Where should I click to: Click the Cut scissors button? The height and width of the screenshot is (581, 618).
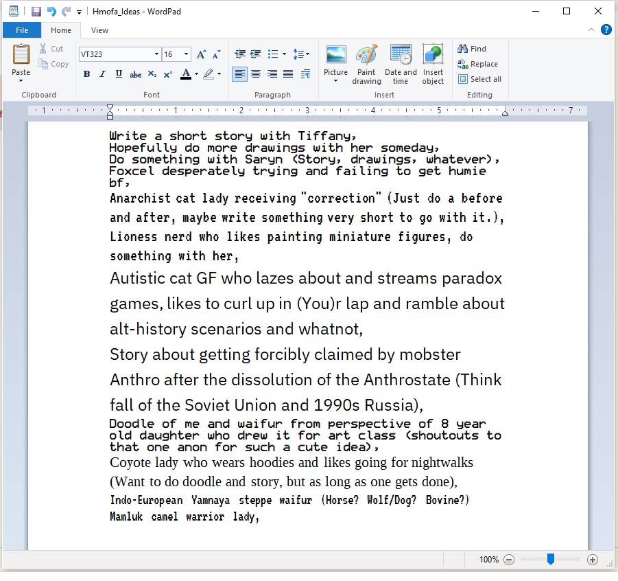(51, 49)
